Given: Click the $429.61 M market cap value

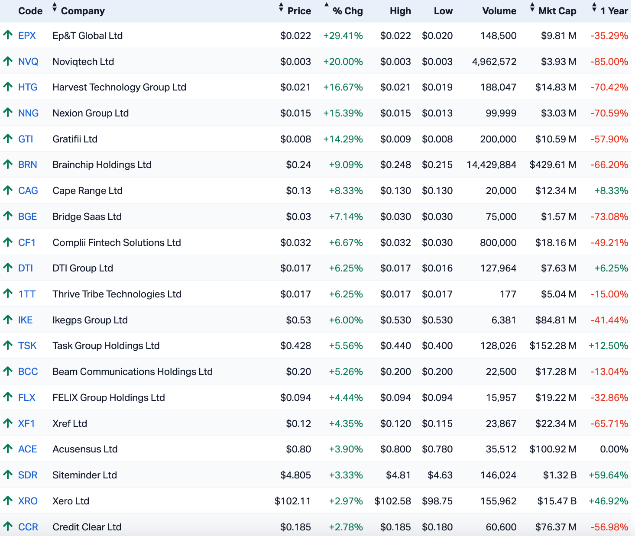Looking at the screenshot, I should tap(553, 165).
